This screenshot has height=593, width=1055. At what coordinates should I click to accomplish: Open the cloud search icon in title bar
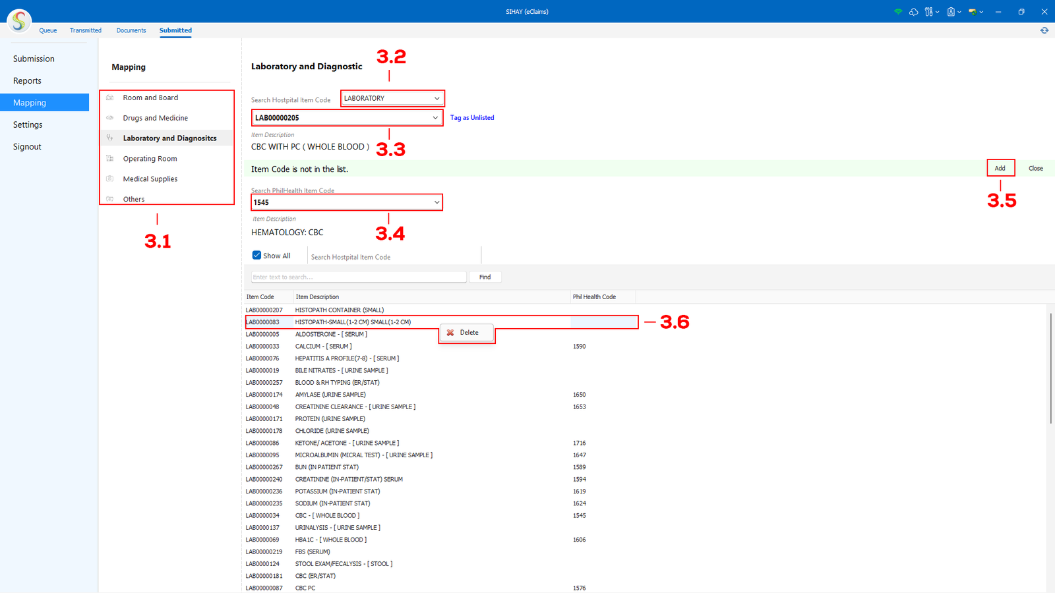913,12
